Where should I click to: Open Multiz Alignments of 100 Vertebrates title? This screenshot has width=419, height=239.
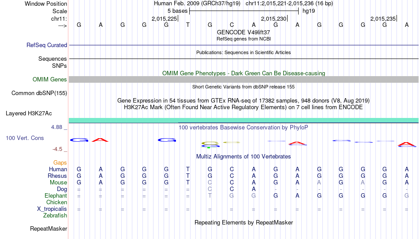243,157
